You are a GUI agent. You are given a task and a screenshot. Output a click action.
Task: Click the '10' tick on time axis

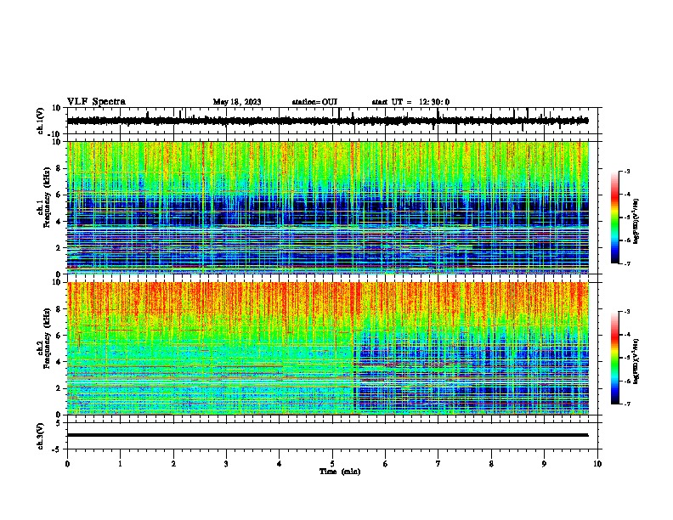pyautogui.click(x=597, y=464)
